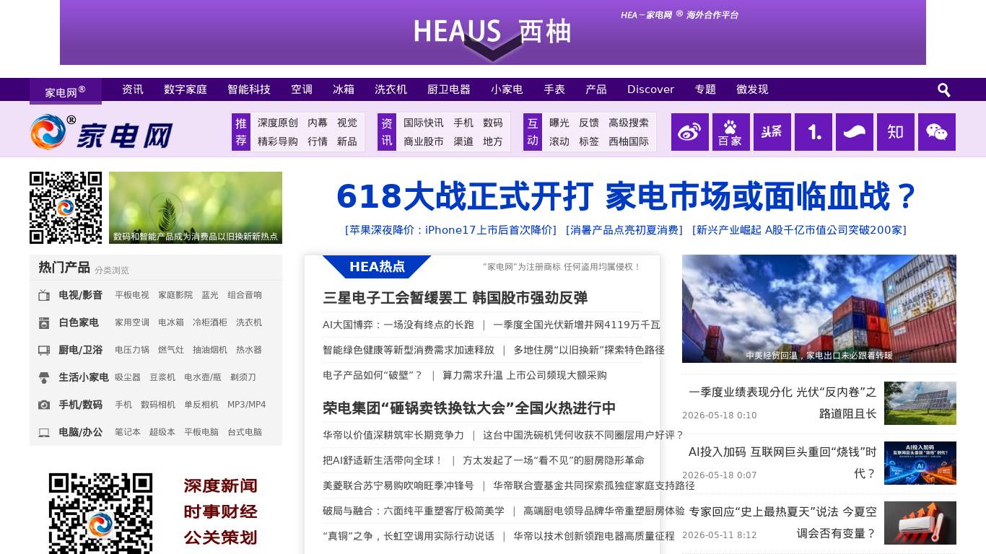Click the search magnifier icon

pyautogui.click(x=943, y=90)
